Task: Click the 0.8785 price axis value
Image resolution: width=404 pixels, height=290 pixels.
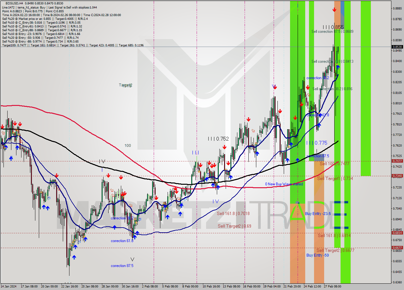Action: 397,19
